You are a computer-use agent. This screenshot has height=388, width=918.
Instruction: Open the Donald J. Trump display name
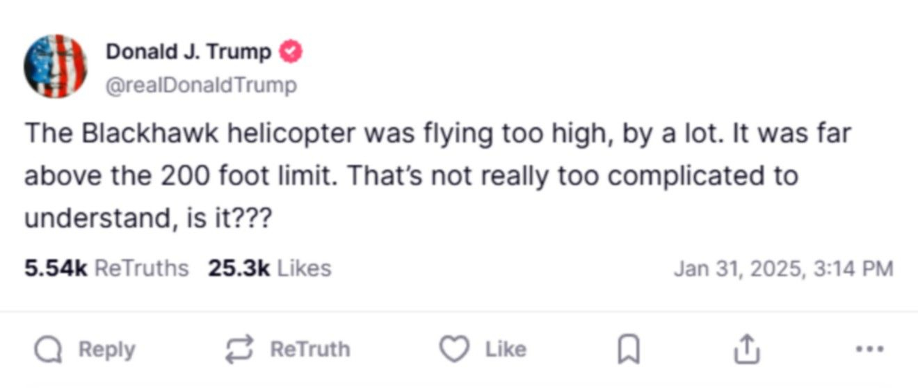[188, 52]
